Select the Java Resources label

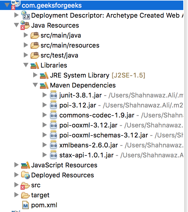pos(55,26)
